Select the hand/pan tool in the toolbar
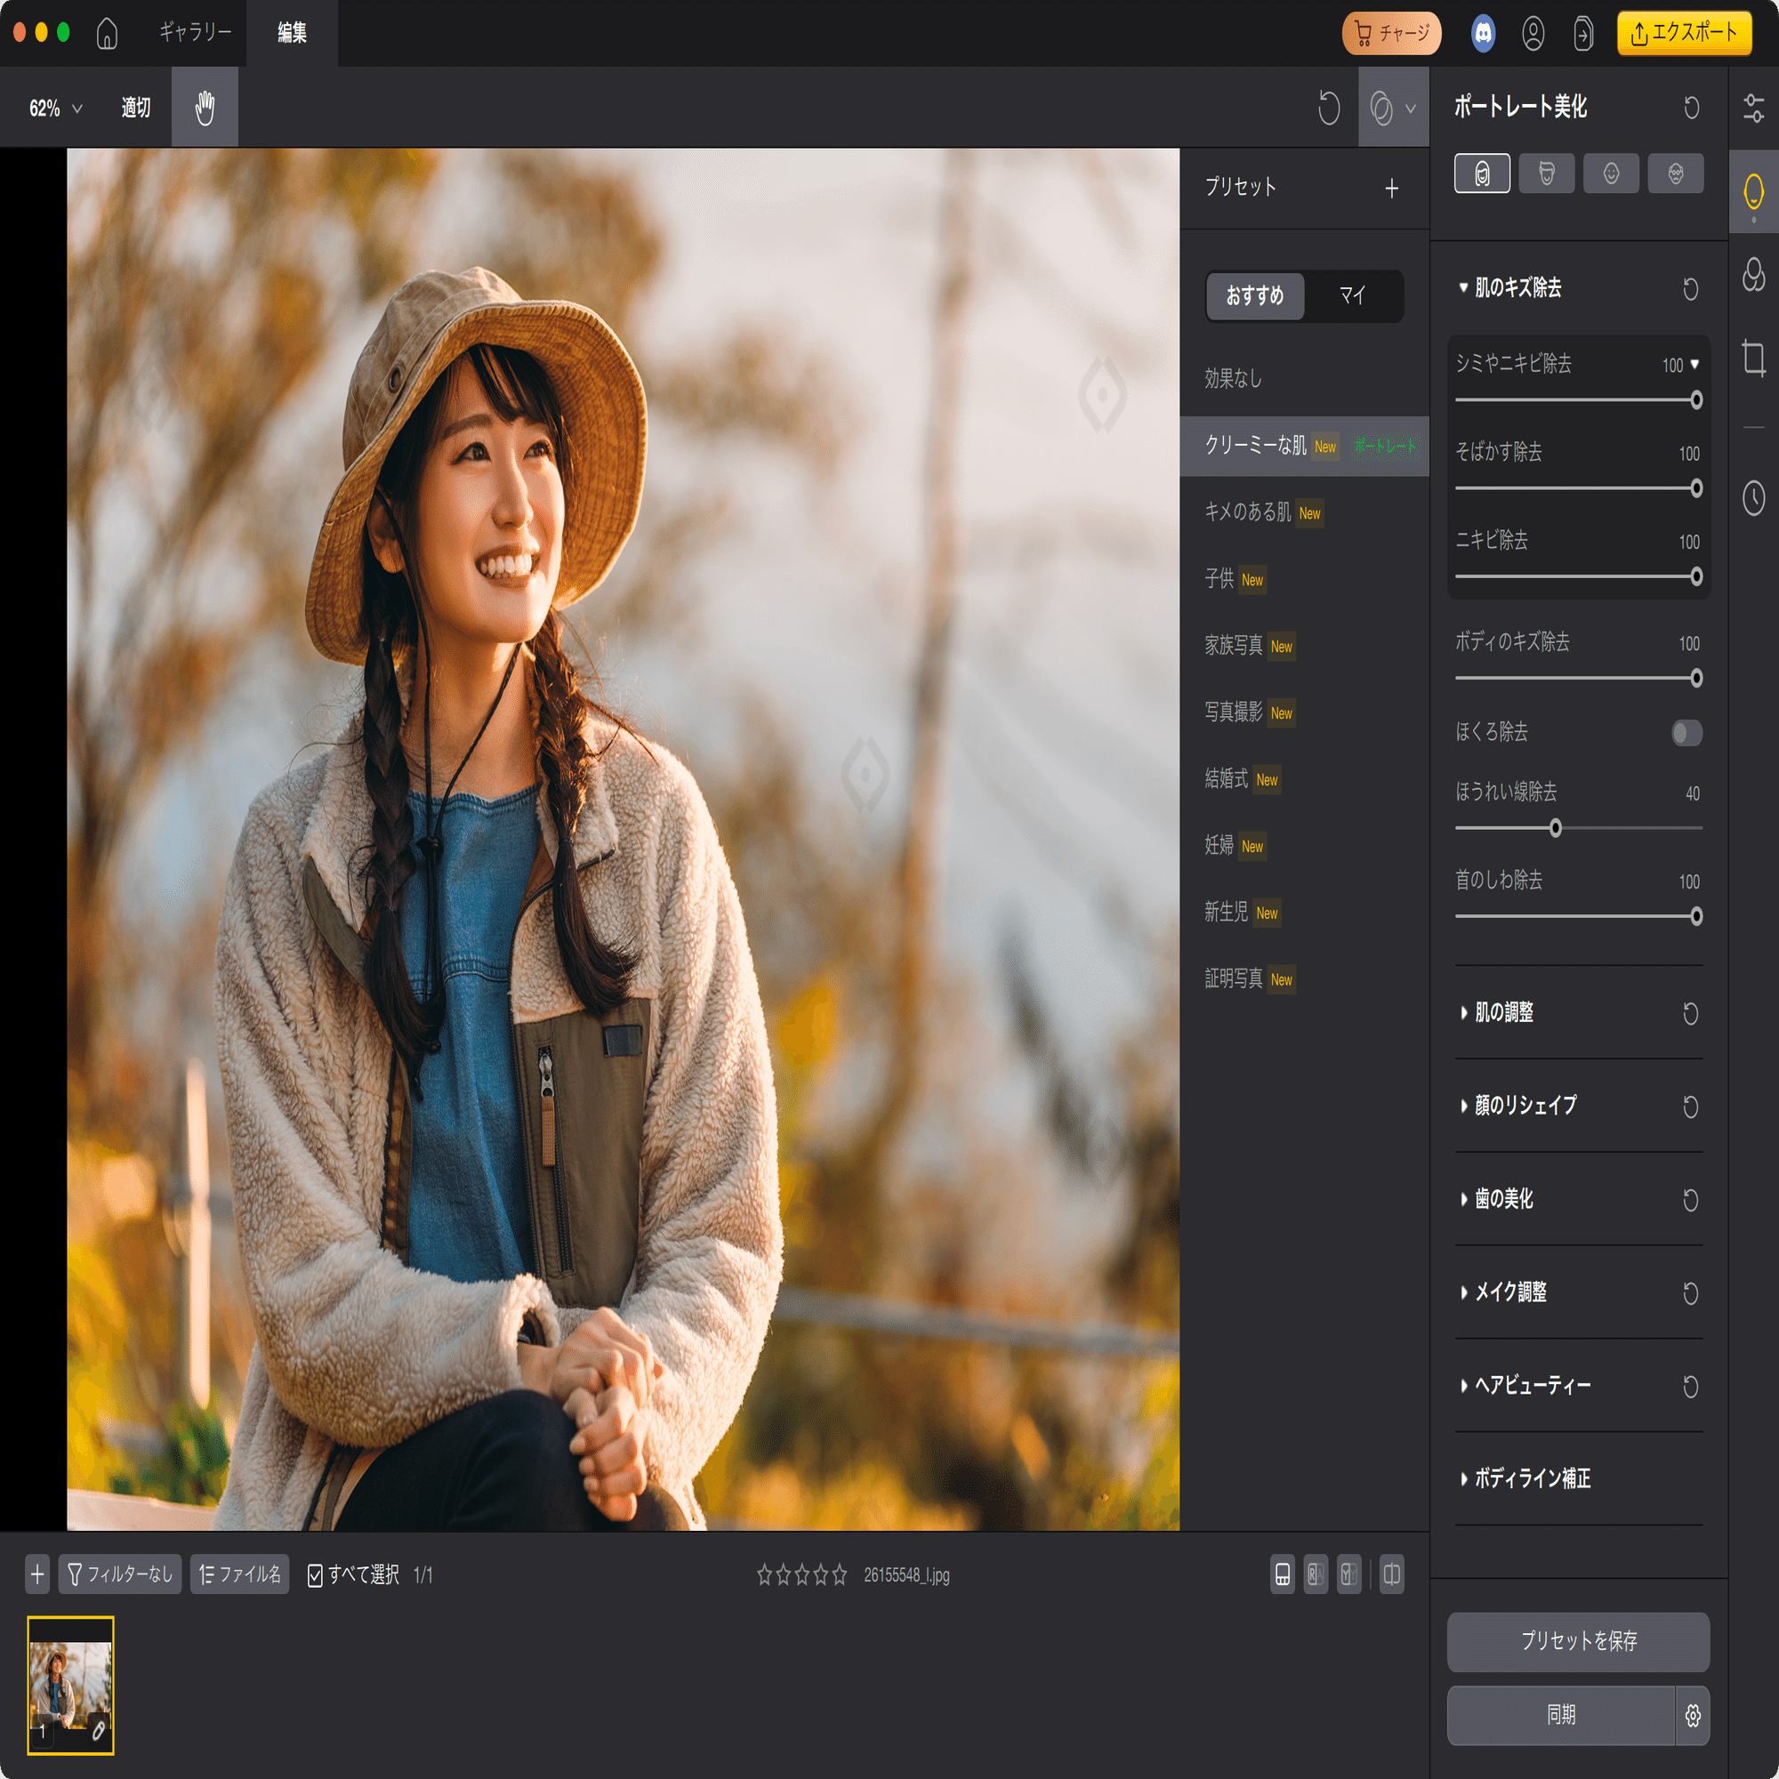 click(x=204, y=107)
